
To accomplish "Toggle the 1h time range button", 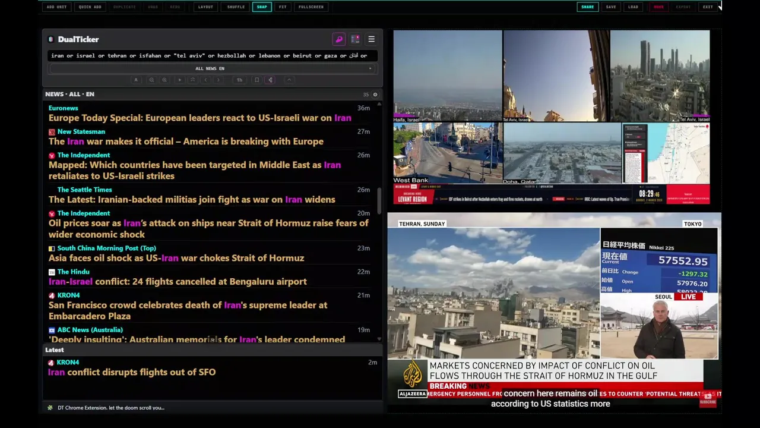I will [x=239, y=80].
